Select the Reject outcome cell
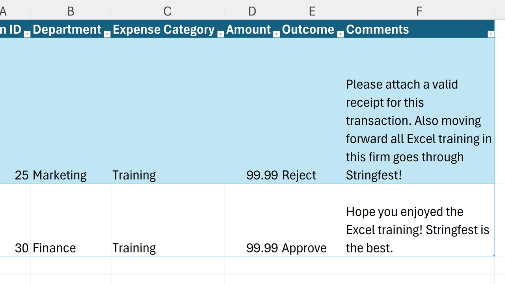505x284 pixels. click(299, 175)
